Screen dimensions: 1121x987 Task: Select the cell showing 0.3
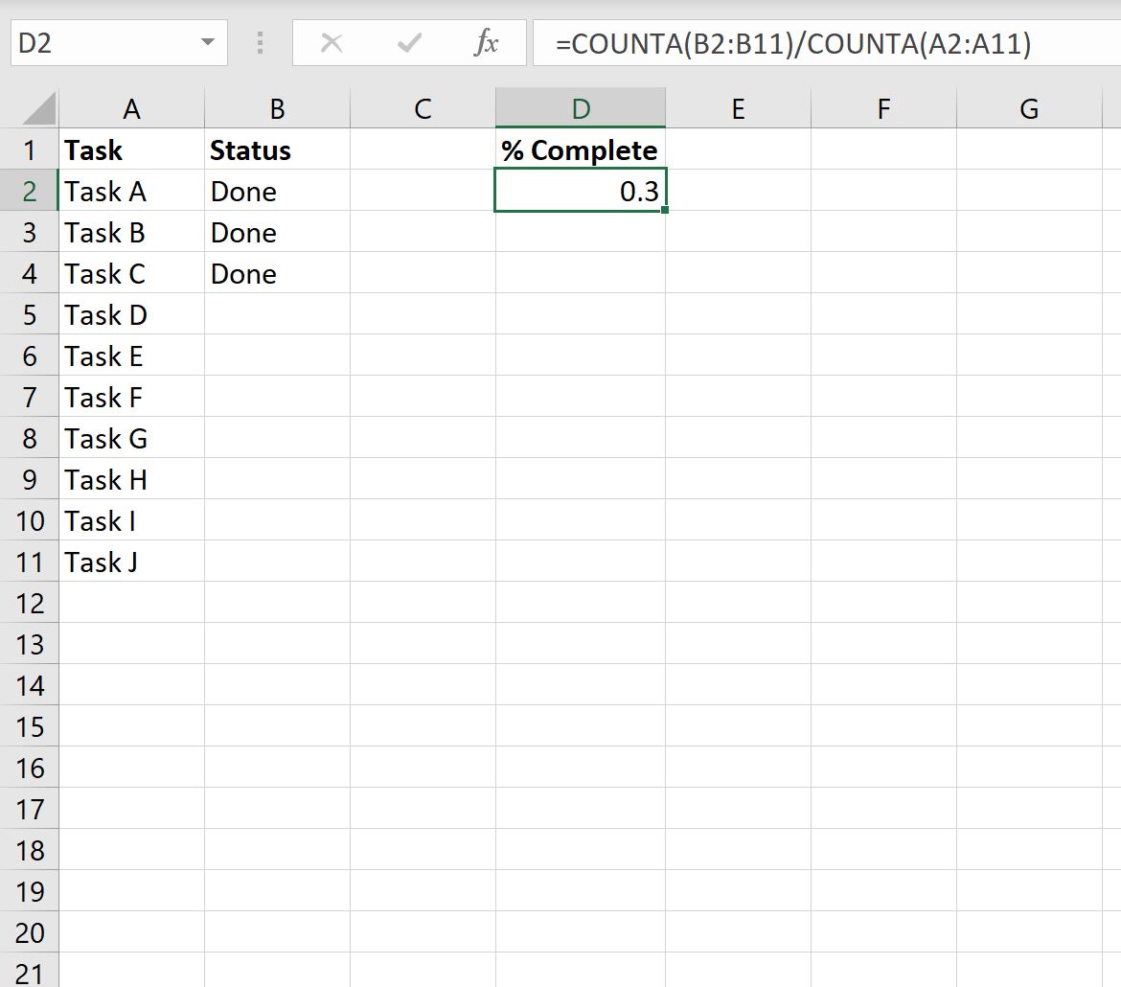coord(580,191)
